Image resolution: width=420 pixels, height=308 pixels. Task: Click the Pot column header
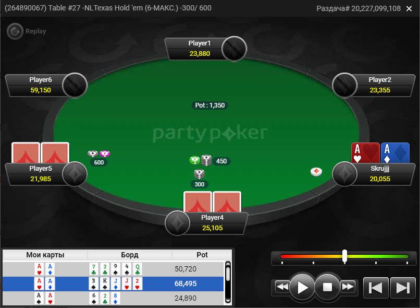click(202, 255)
